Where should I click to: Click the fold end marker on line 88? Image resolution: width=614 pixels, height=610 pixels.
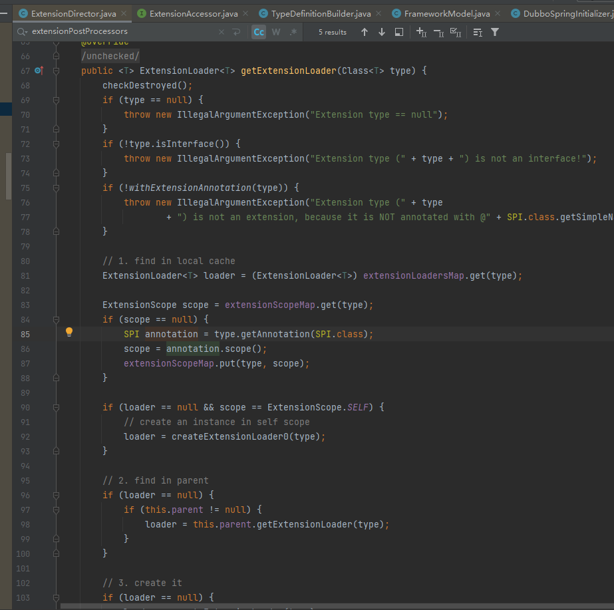(x=56, y=378)
